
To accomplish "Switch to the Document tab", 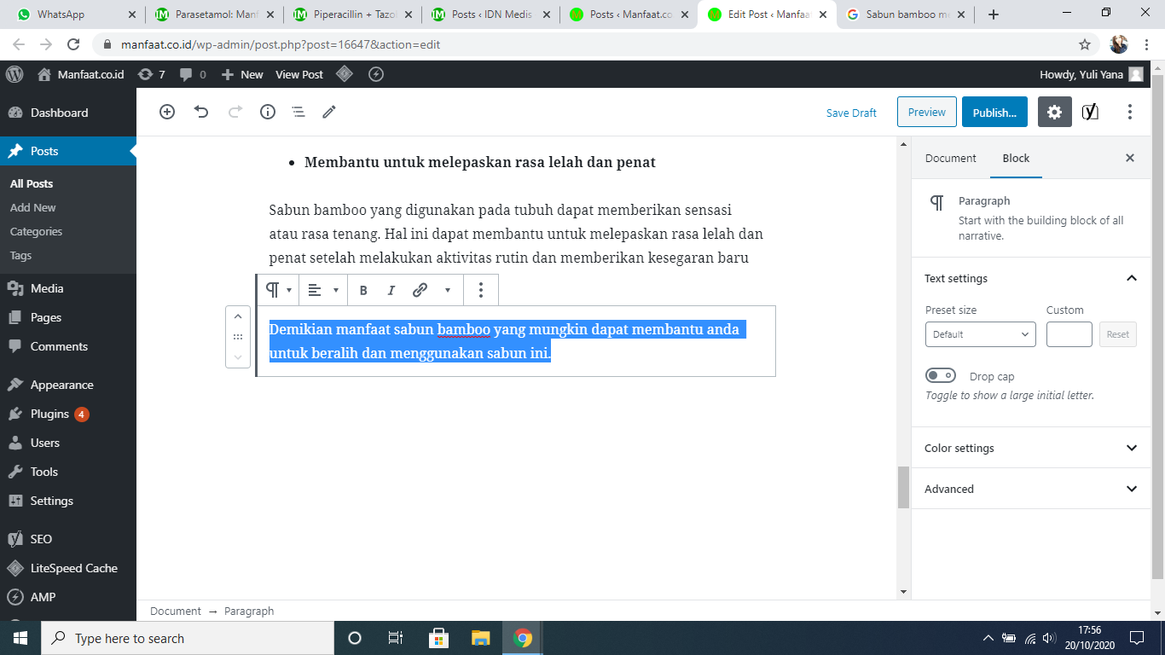I will pos(950,158).
